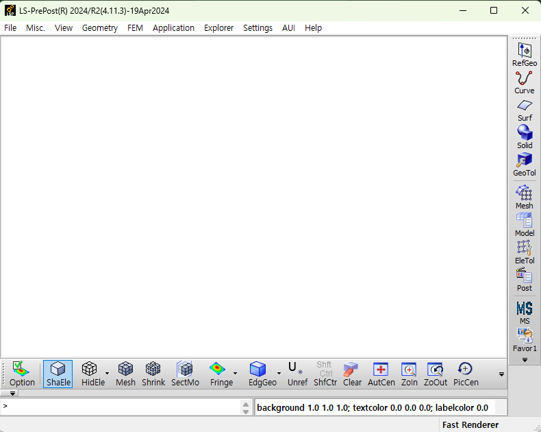Choose the Solid geometry tool
Image resolution: width=541 pixels, height=432 pixels.
[525, 137]
